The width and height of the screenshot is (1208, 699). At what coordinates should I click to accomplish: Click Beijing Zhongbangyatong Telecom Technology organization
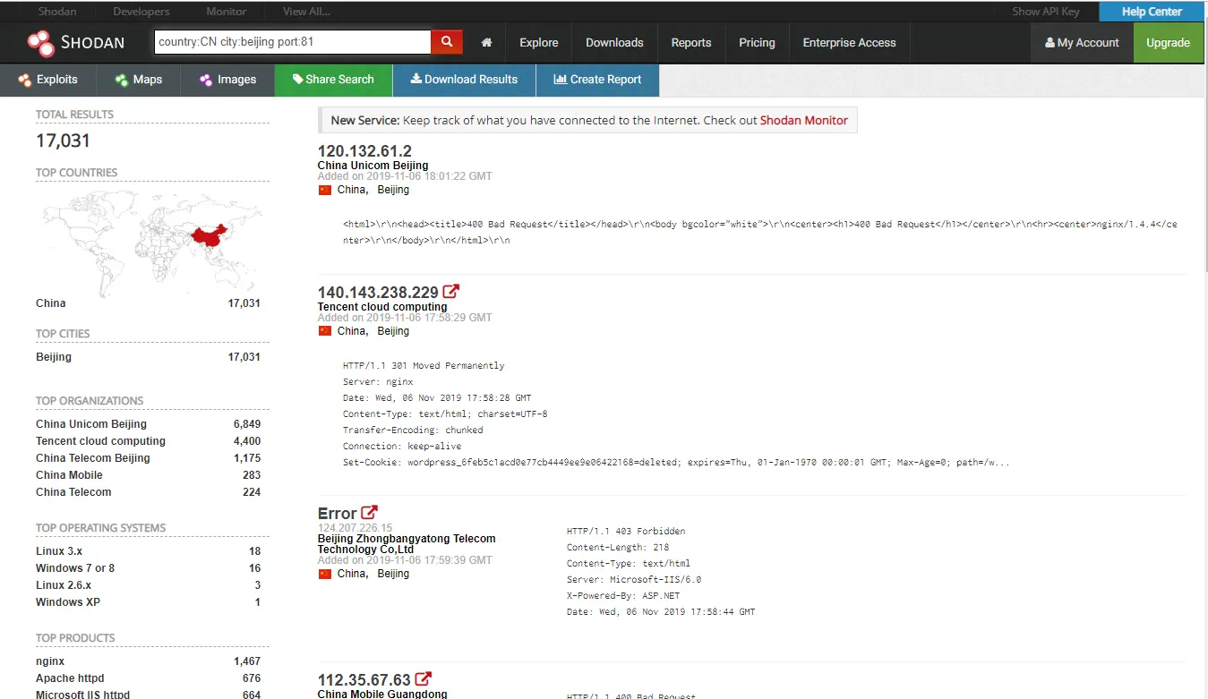click(407, 544)
